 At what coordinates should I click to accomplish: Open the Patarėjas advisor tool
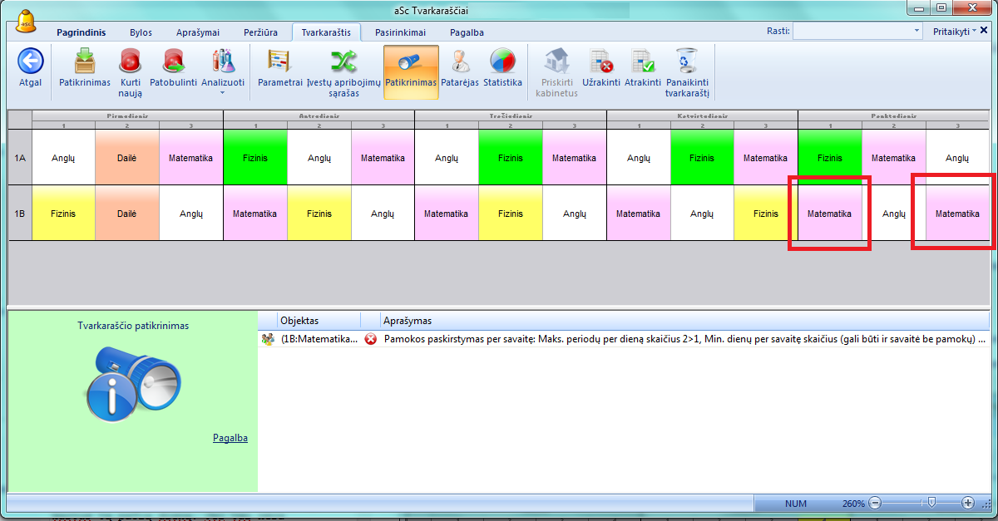[459, 61]
